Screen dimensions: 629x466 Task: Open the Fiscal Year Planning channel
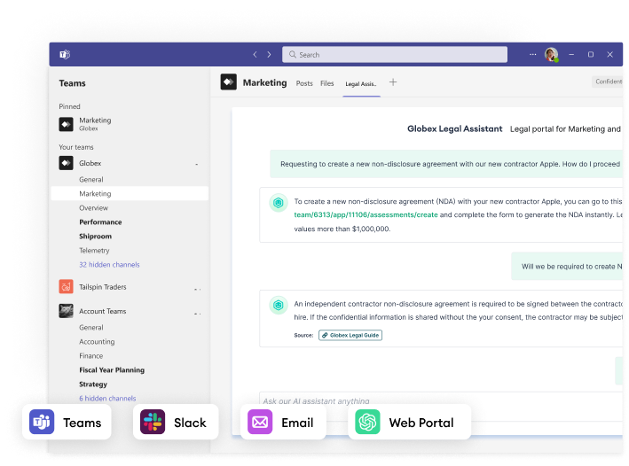[x=112, y=369]
